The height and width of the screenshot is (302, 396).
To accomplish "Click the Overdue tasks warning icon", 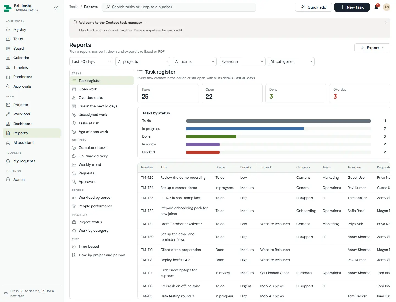I will (x=74, y=98).
